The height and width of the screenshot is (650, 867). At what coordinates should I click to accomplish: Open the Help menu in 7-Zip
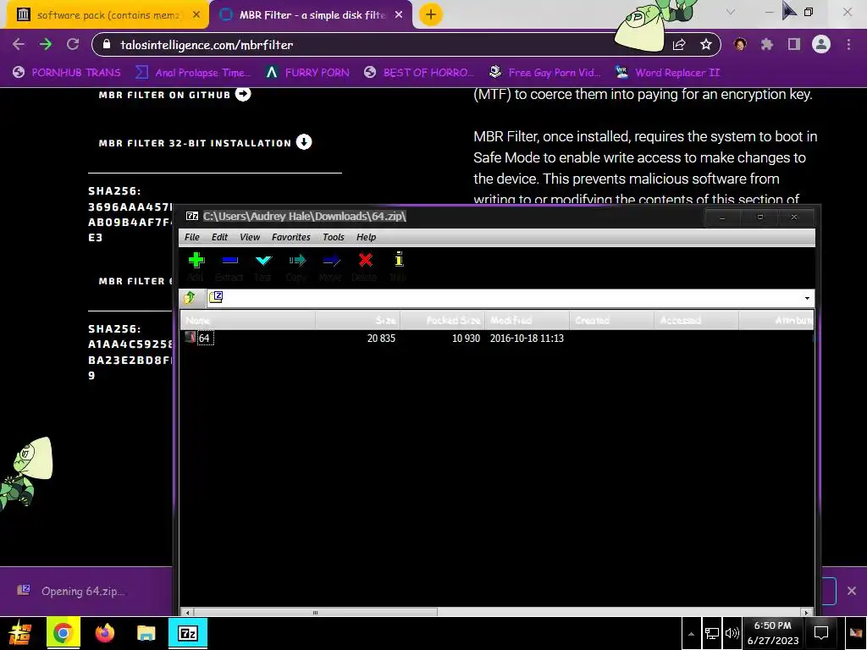pos(366,237)
